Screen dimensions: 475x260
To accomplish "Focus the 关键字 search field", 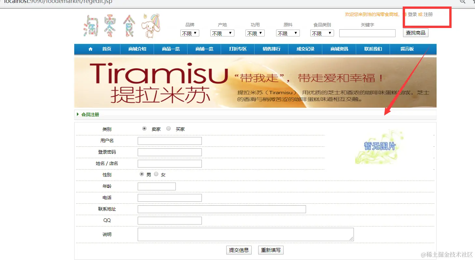I will [x=367, y=33].
